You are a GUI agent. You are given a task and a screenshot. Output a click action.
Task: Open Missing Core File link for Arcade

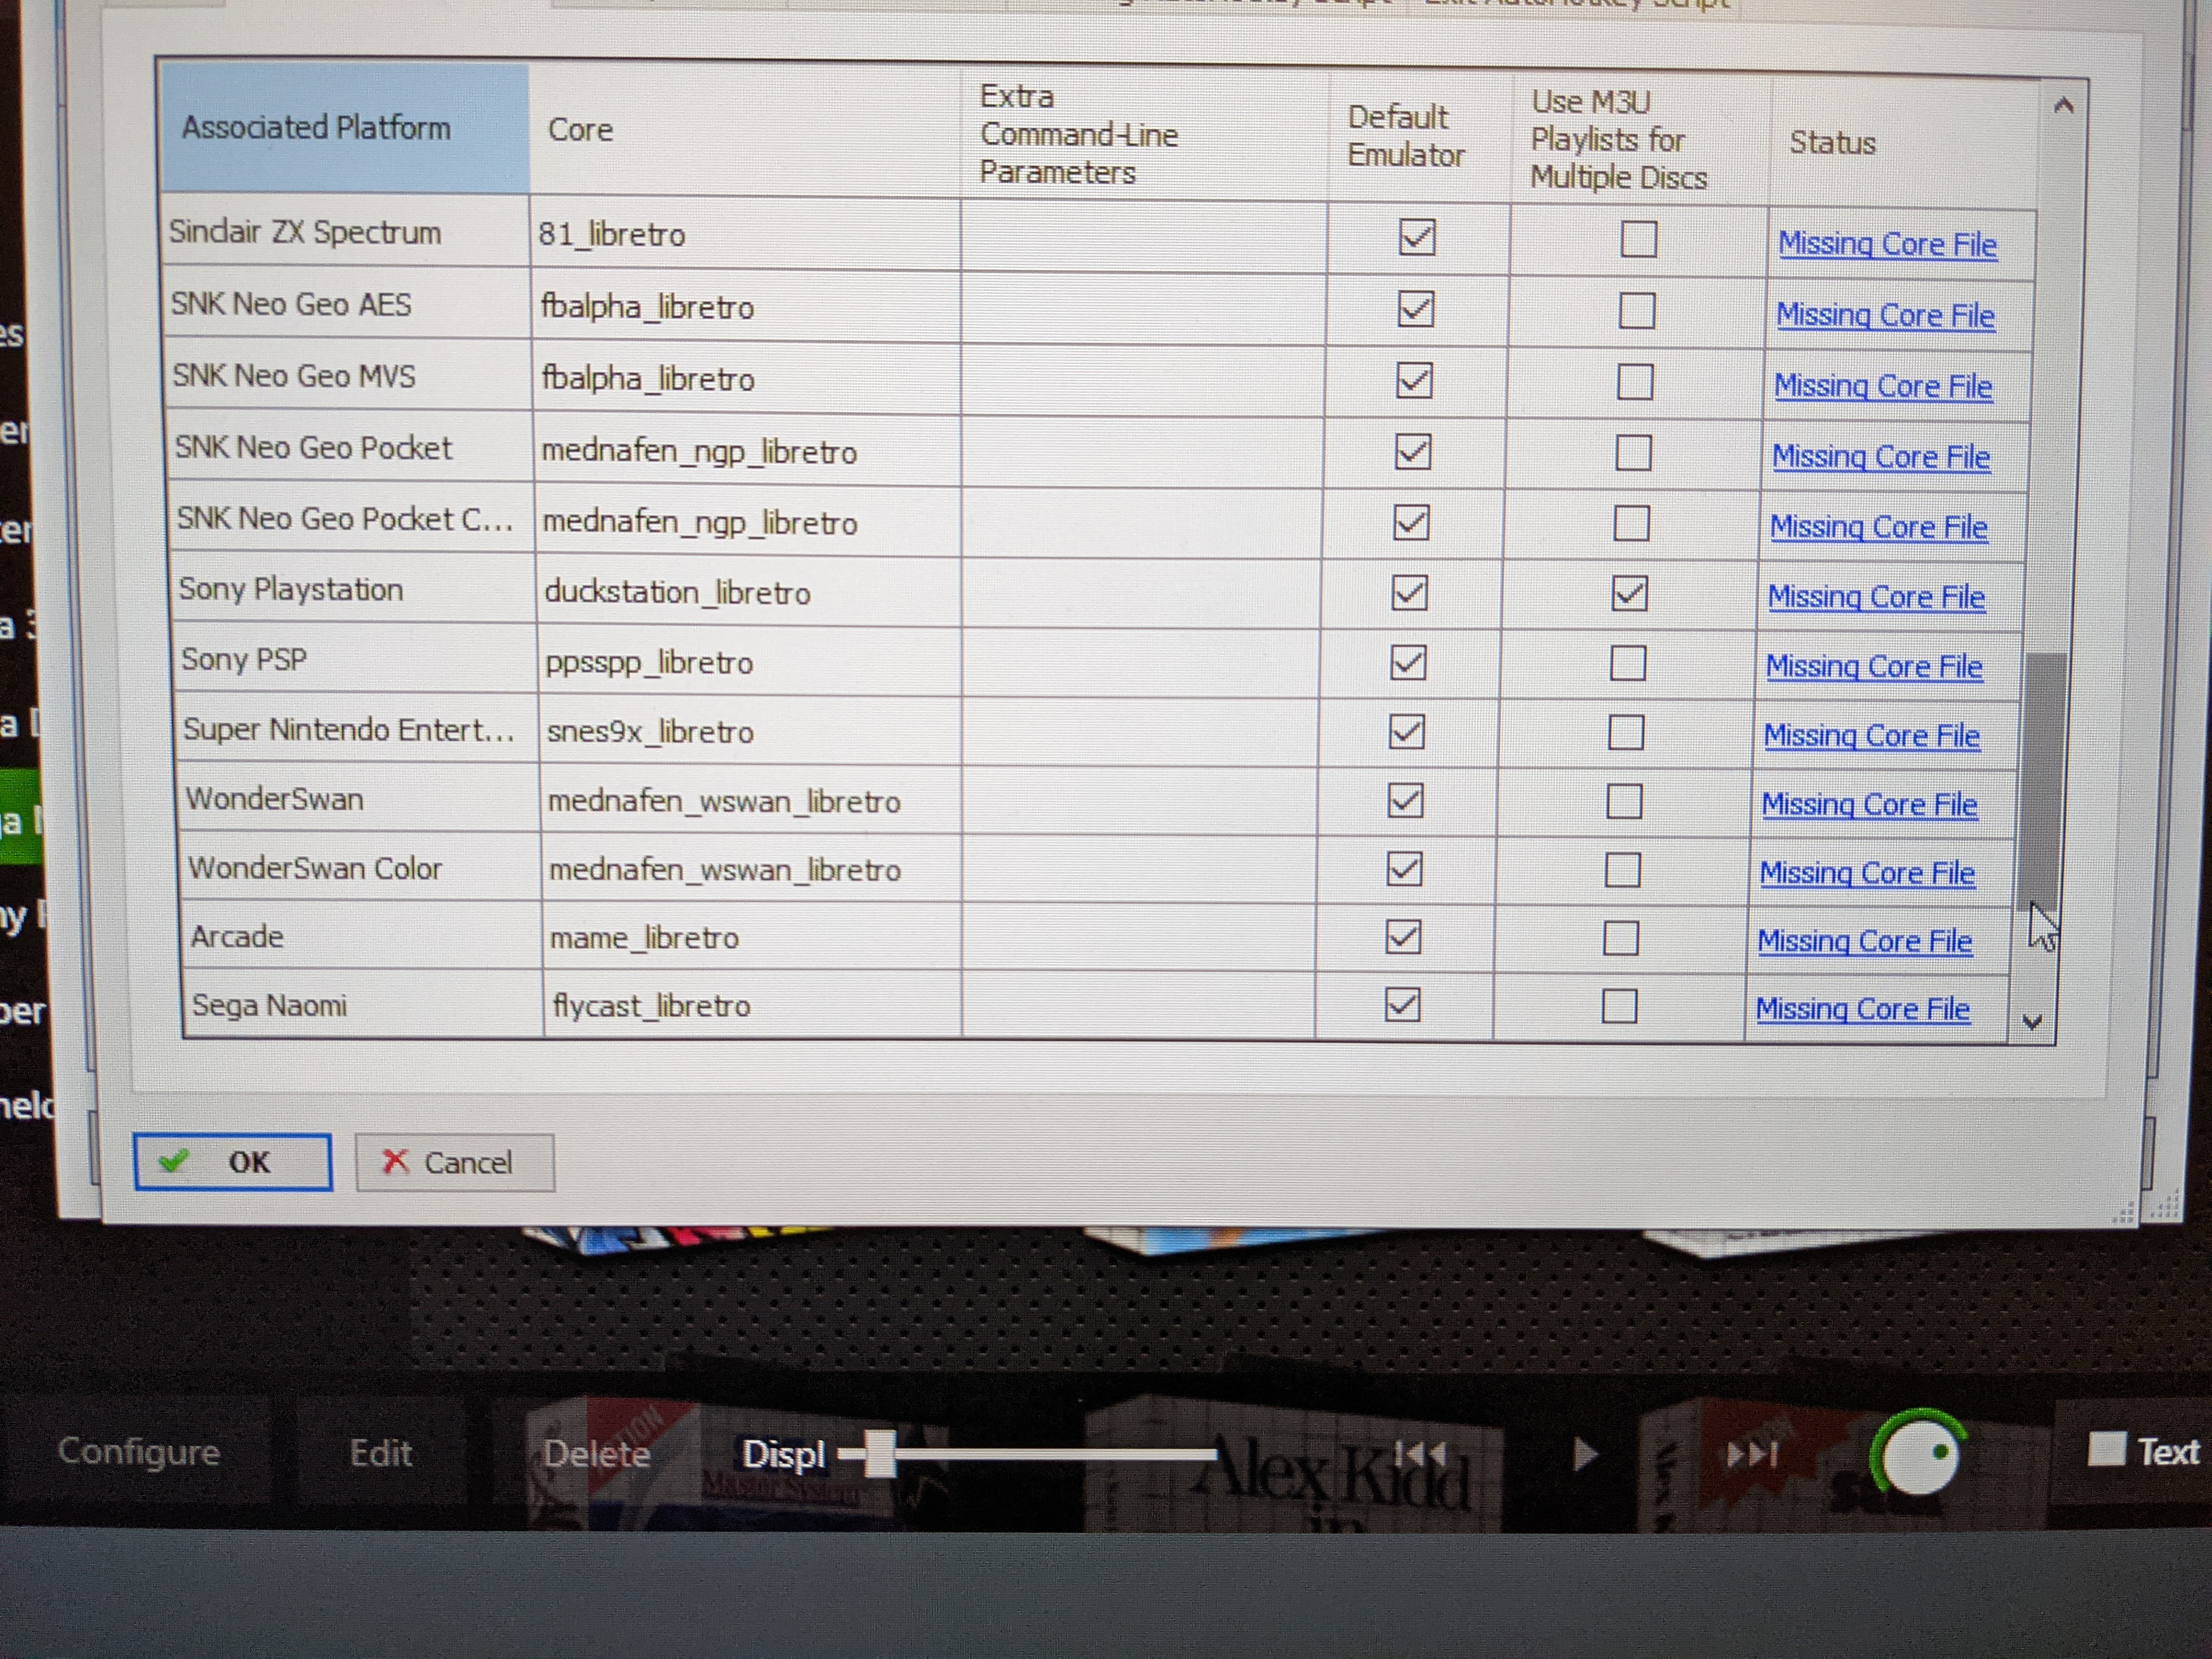(x=1865, y=941)
